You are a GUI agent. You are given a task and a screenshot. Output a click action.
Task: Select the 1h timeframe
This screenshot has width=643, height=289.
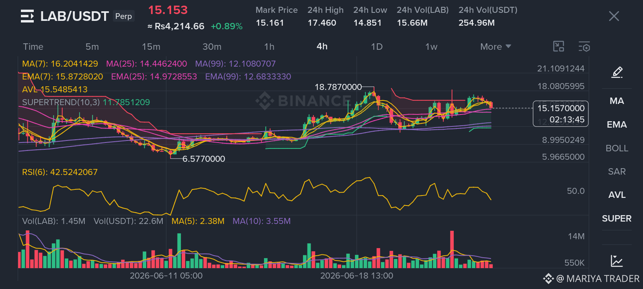point(269,47)
